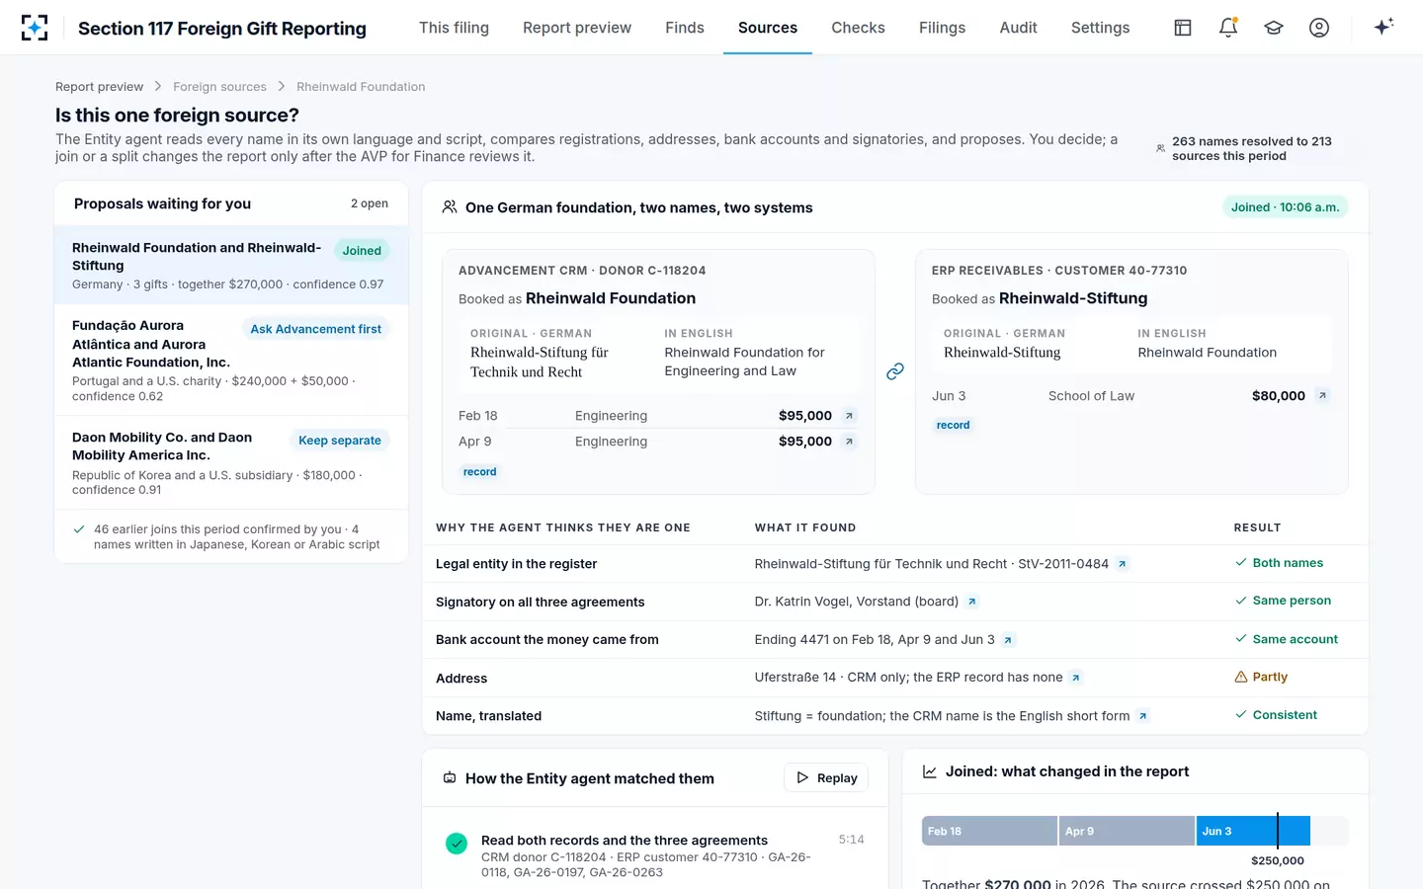Open the Apr 9 Engineering gift arrow
The width and height of the screenshot is (1423, 889).
tap(849, 442)
